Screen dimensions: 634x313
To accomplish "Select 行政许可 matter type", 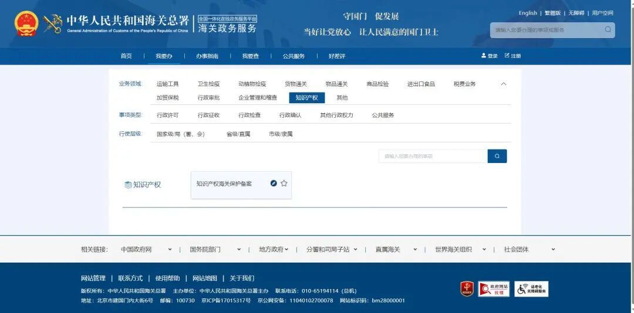I will [x=168, y=115].
